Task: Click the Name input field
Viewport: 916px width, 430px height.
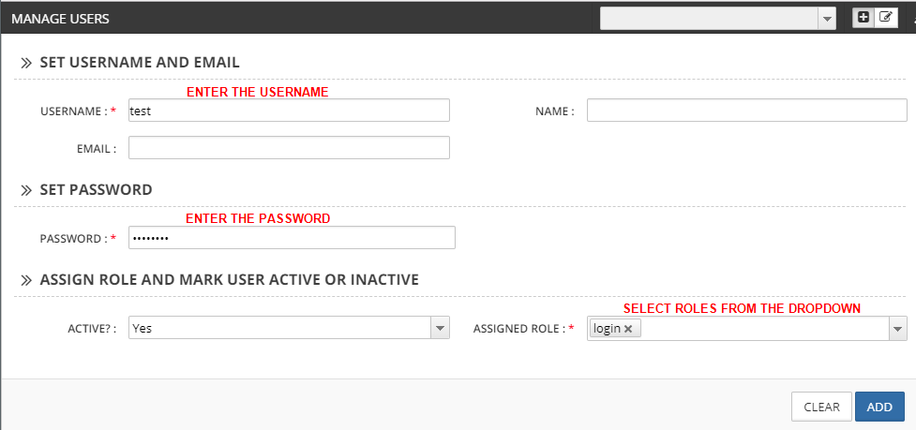Action: pos(746,111)
